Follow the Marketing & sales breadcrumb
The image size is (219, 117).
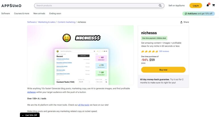(47, 22)
